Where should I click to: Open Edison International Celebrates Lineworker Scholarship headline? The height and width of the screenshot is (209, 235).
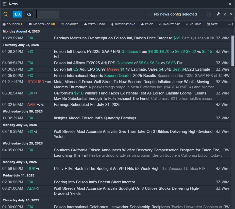click(x=112, y=207)
